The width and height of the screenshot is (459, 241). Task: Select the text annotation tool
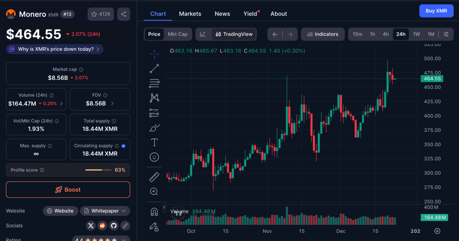pos(155,142)
